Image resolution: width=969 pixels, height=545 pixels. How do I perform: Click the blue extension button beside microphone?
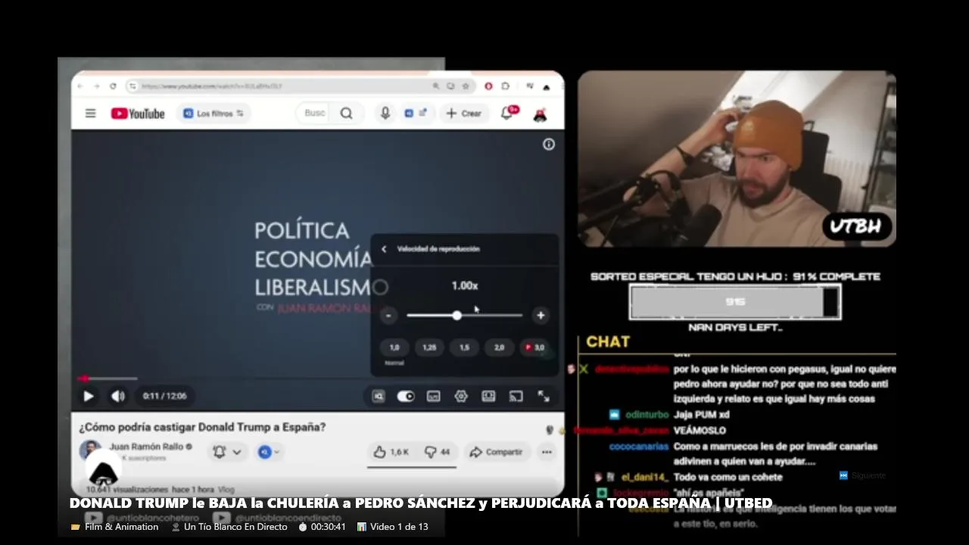[415, 114]
